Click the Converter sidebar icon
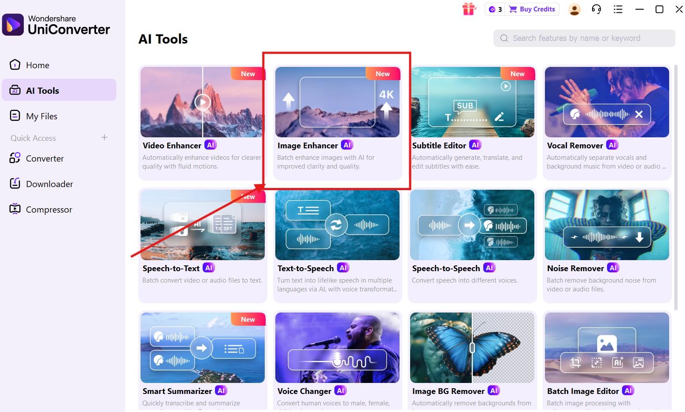The image size is (685, 412). pos(15,158)
